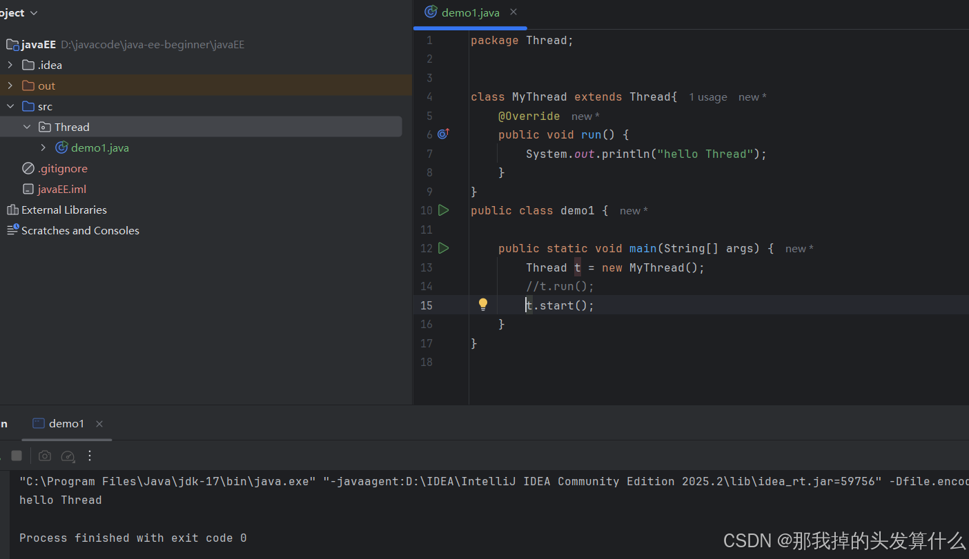Select the Thread package row

pyautogui.click(x=200, y=127)
